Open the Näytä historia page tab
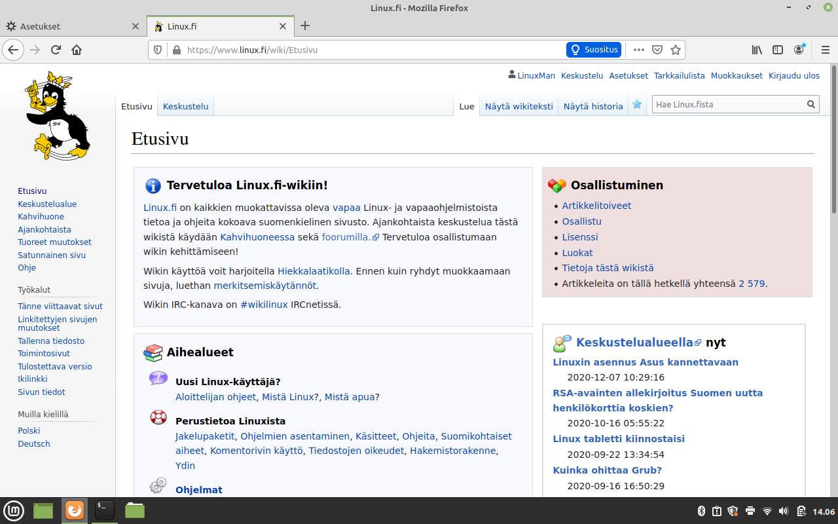838x524 pixels. pos(593,106)
